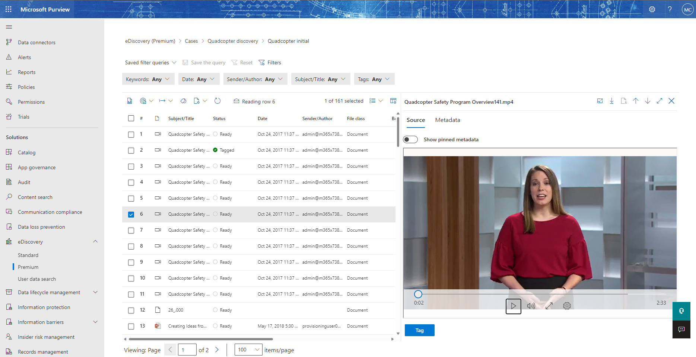Collapse the eDiscovery section in sidebar

pyautogui.click(x=95, y=241)
